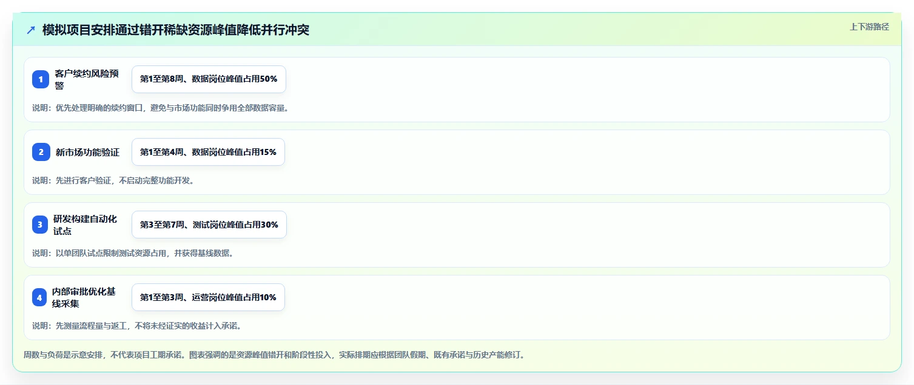Click the 新市场功能验证 project name
Image resolution: width=914 pixels, height=385 pixels.
[x=87, y=153]
